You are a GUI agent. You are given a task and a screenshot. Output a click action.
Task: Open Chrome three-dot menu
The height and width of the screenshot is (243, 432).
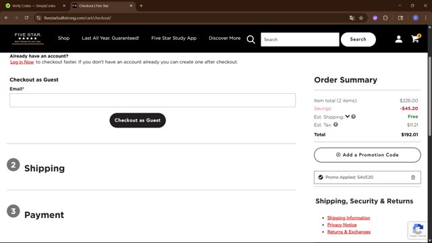[426, 18]
